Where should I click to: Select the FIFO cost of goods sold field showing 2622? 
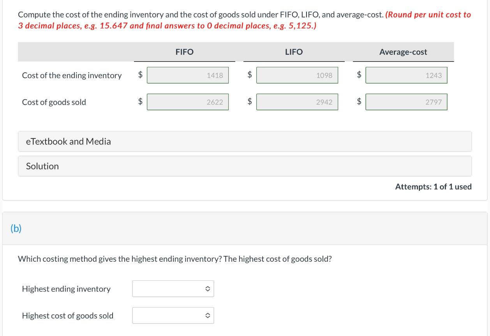pos(188,102)
